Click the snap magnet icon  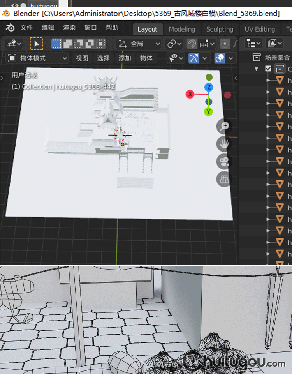(x=192, y=44)
